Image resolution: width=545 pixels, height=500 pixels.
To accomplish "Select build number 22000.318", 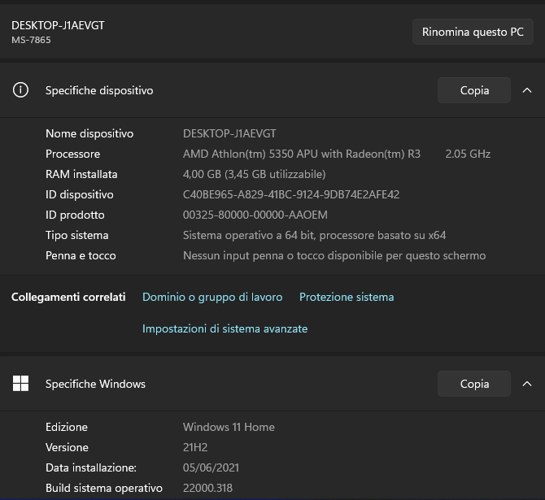I will (207, 488).
